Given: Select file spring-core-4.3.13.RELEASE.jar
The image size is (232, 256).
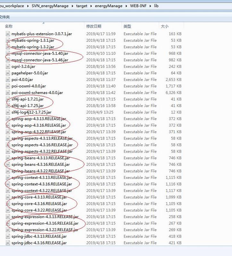Looking at the screenshot, I should click(x=39, y=197).
